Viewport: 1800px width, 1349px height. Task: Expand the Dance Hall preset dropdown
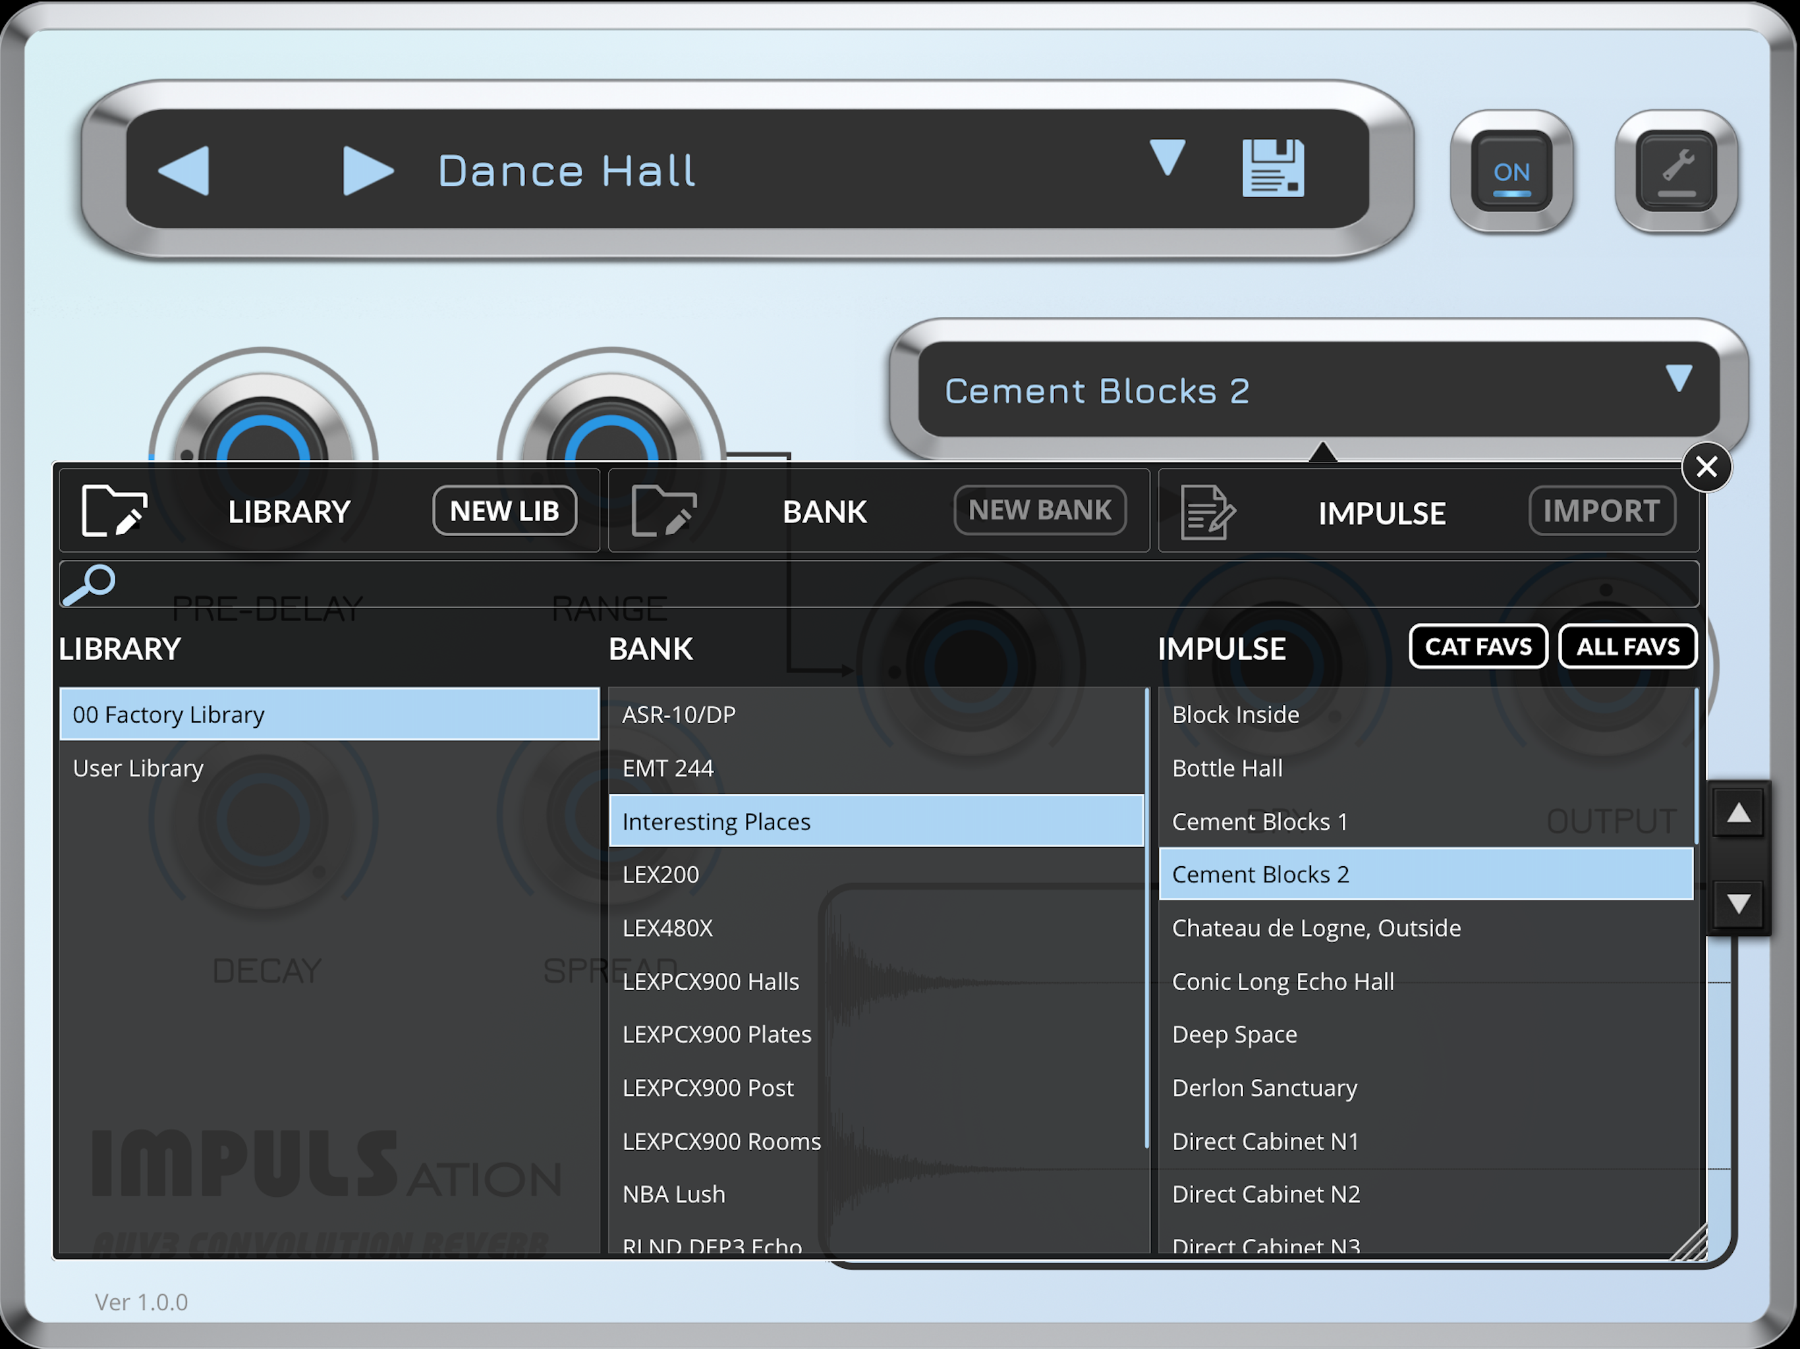[x=1167, y=157]
